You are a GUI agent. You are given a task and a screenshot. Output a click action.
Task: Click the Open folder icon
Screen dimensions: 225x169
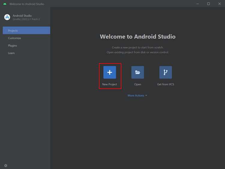pos(138,72)
